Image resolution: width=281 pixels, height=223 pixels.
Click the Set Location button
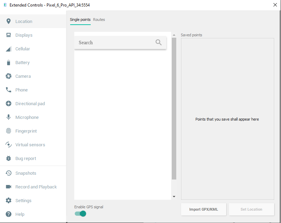point(251,209)
